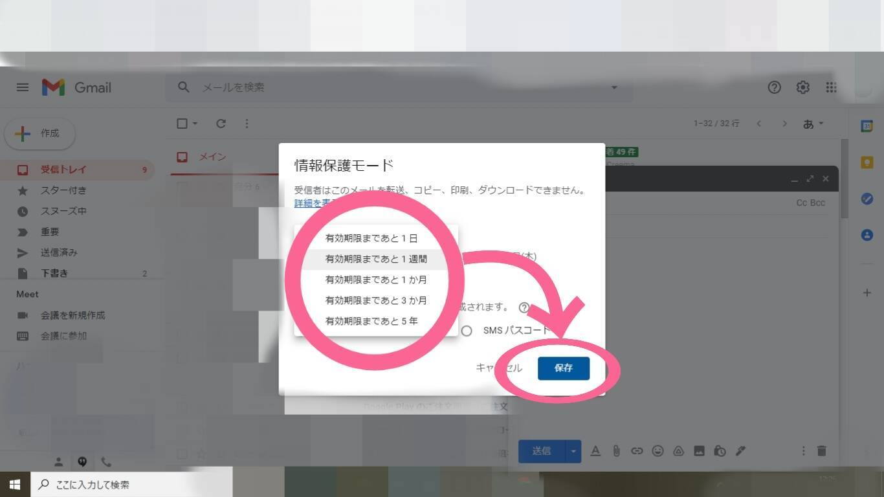Switch to the メイン inbox tab
Screen dimensions: 884x497
[x=203, y=157]
